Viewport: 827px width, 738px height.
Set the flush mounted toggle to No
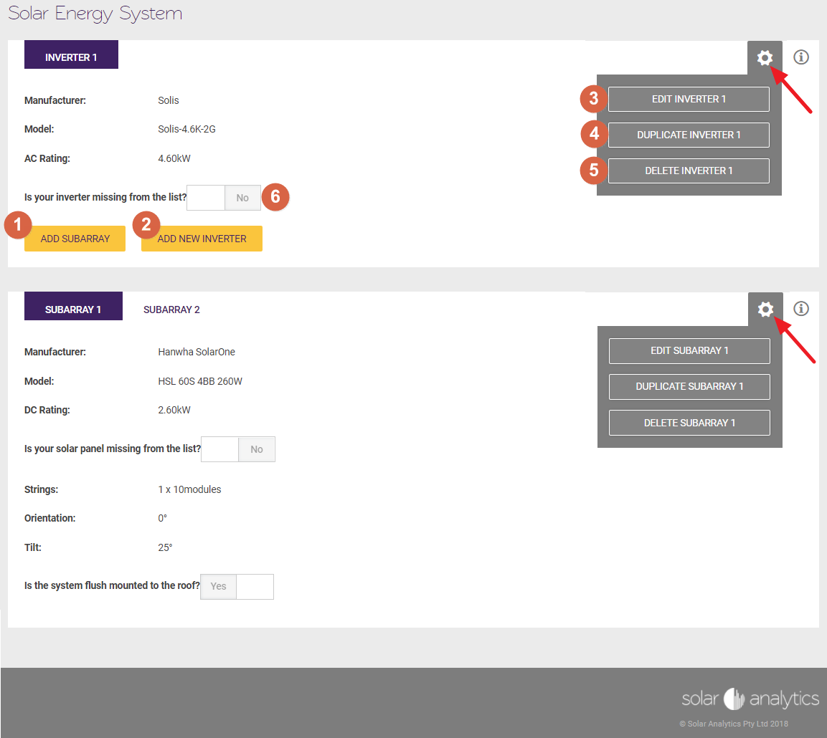click(255, 586)
